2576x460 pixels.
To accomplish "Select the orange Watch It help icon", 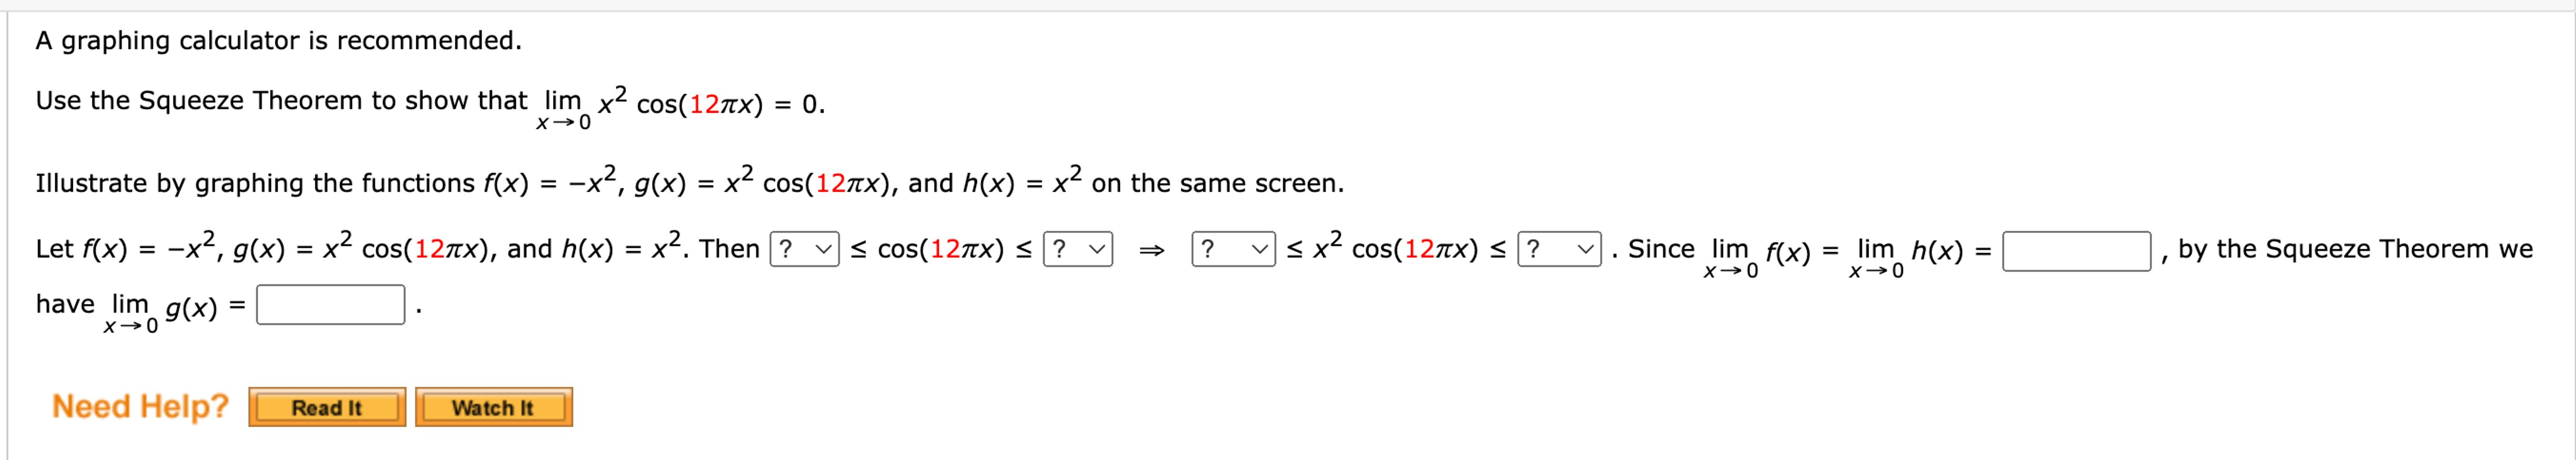I will click(x=494, y=406).
